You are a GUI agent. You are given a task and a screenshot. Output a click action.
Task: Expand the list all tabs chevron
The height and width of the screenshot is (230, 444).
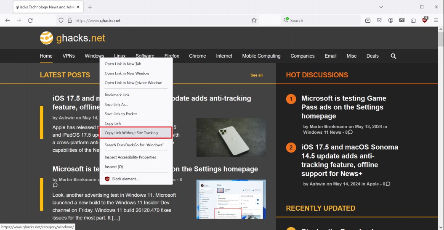pos(381,7)
